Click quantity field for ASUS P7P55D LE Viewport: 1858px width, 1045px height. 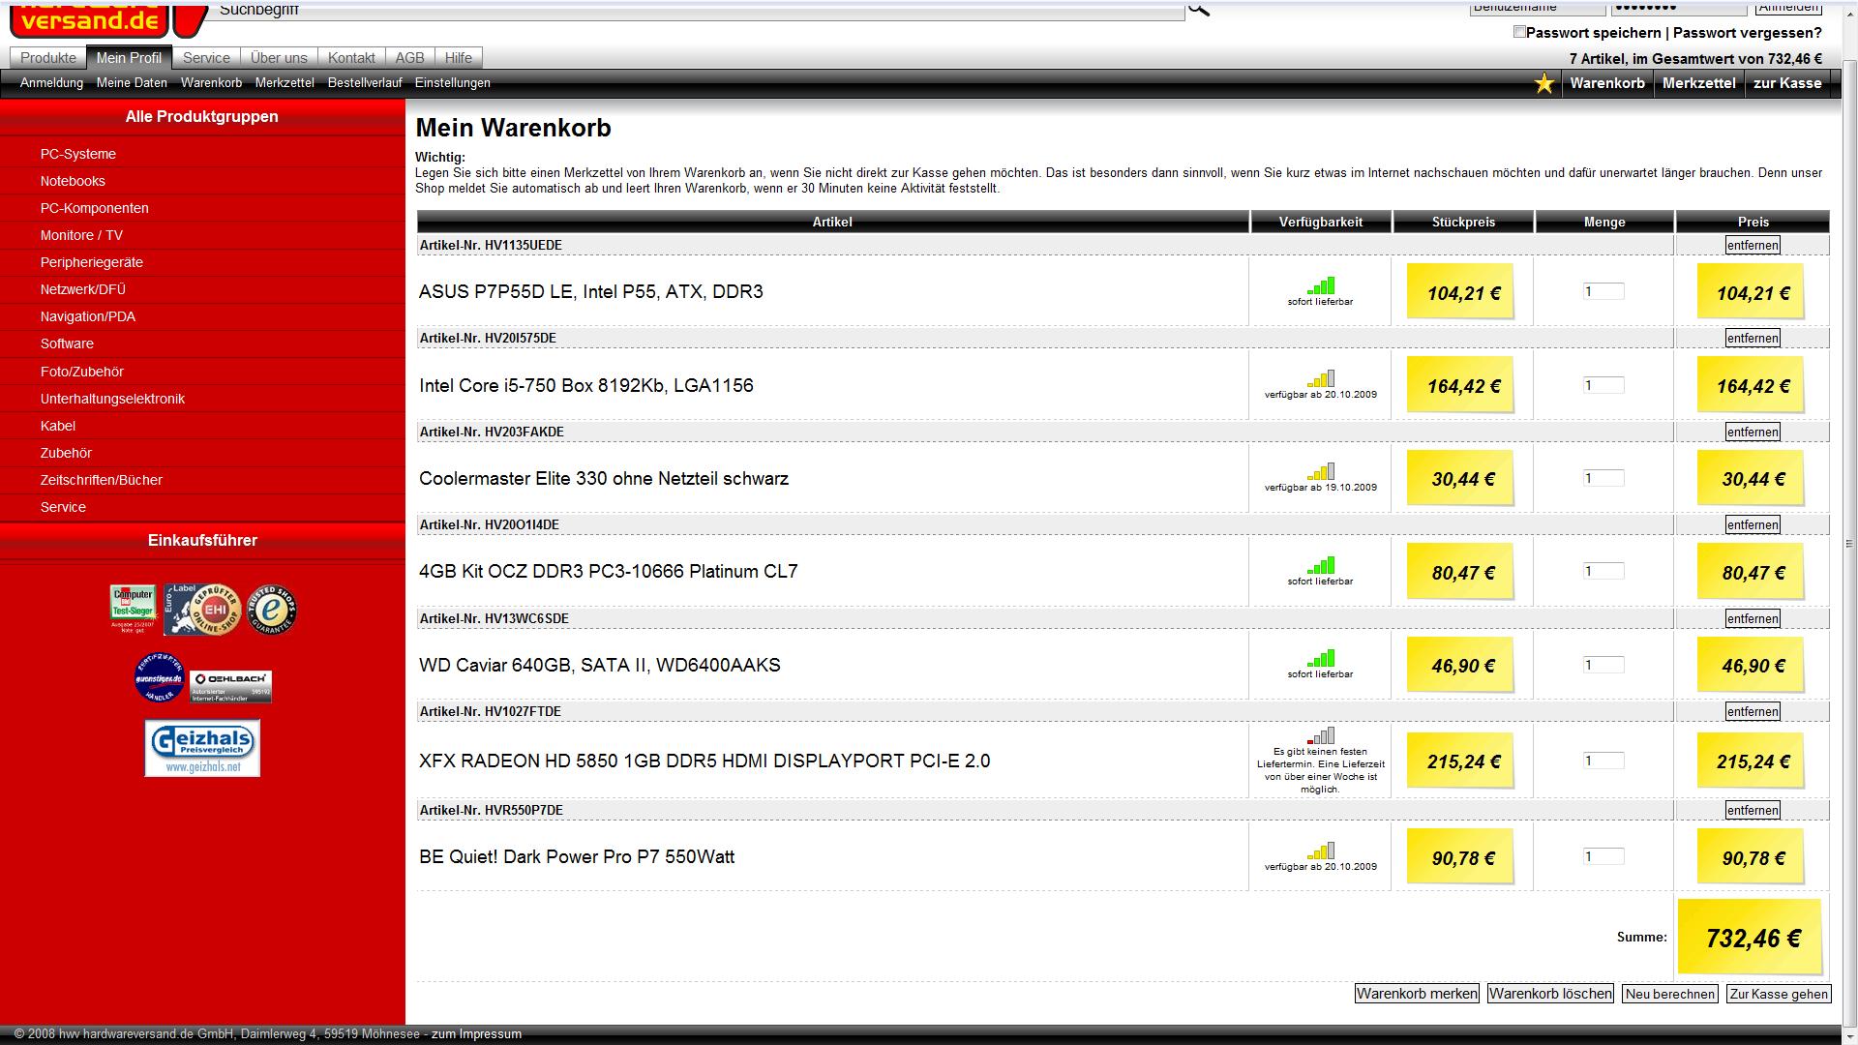[x=1603, y=291]
